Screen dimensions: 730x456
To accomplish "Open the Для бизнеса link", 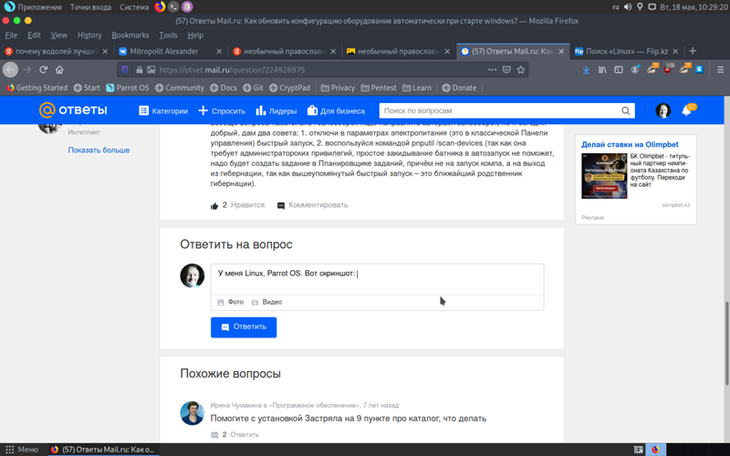I will pyautogui.click(x=336, y=110).
